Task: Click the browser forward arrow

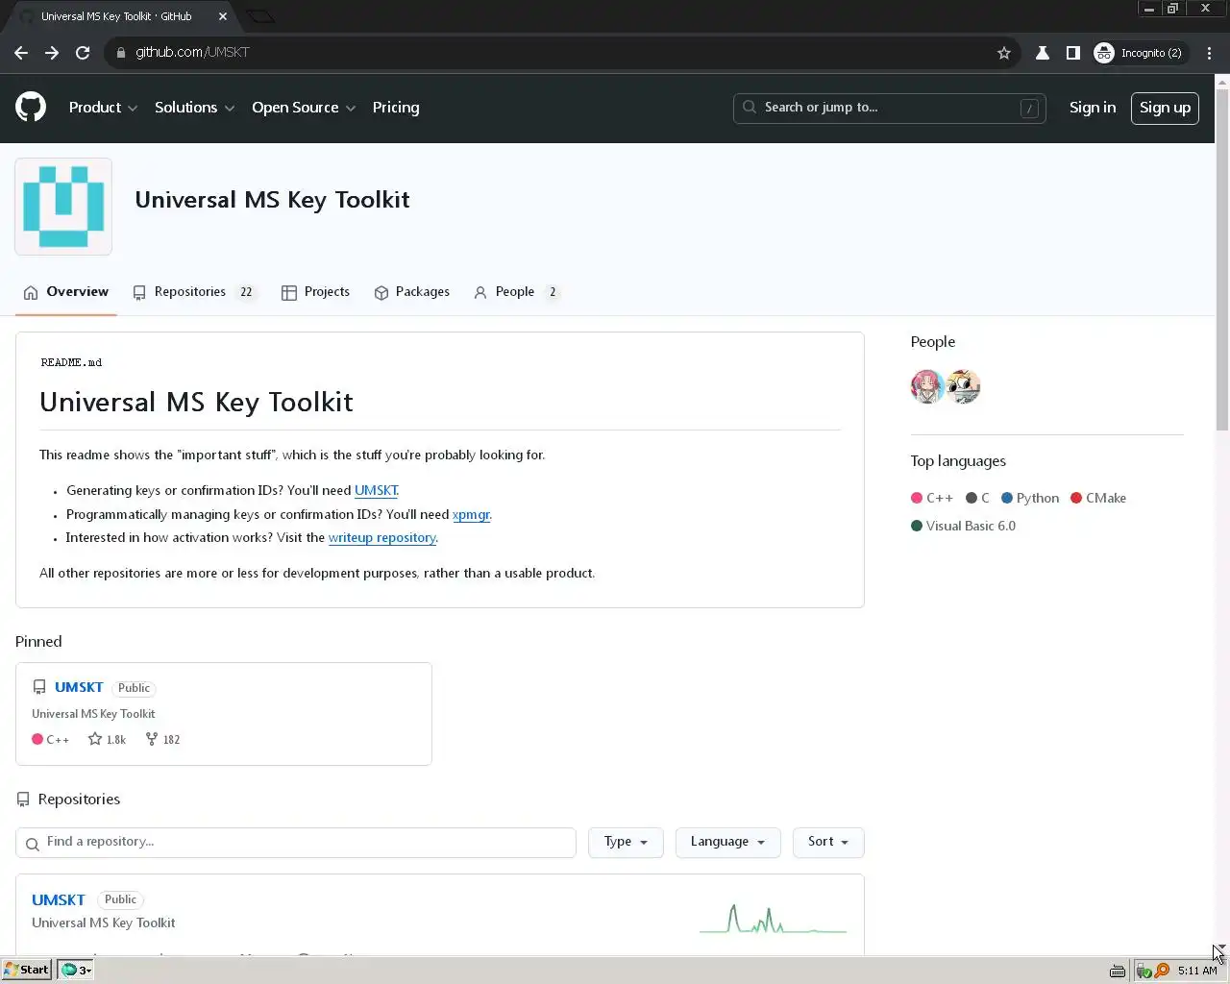Action: click(x=52, y=53)
